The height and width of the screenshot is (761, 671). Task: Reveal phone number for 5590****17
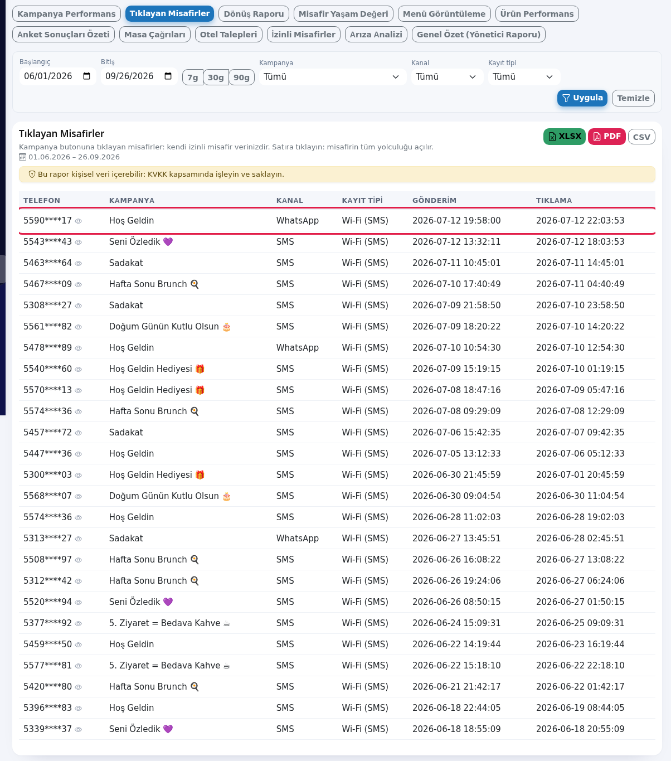coord(79,221)
